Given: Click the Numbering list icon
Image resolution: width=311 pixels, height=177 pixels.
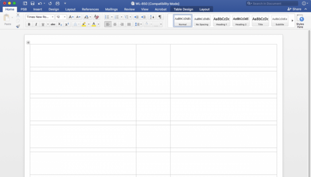Looking at the screenshot, I should 117,17.
